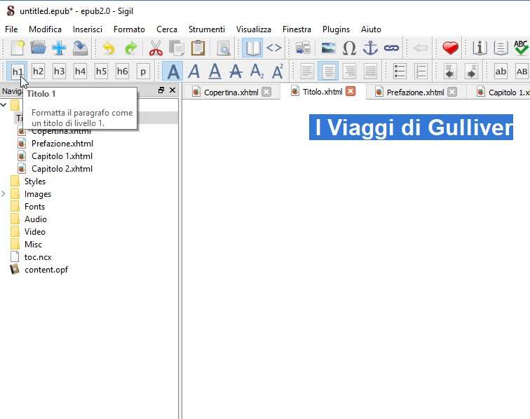Viewport: 530px width, 419px height.
Task: Open the Formato menu
Action: (129, 29)
